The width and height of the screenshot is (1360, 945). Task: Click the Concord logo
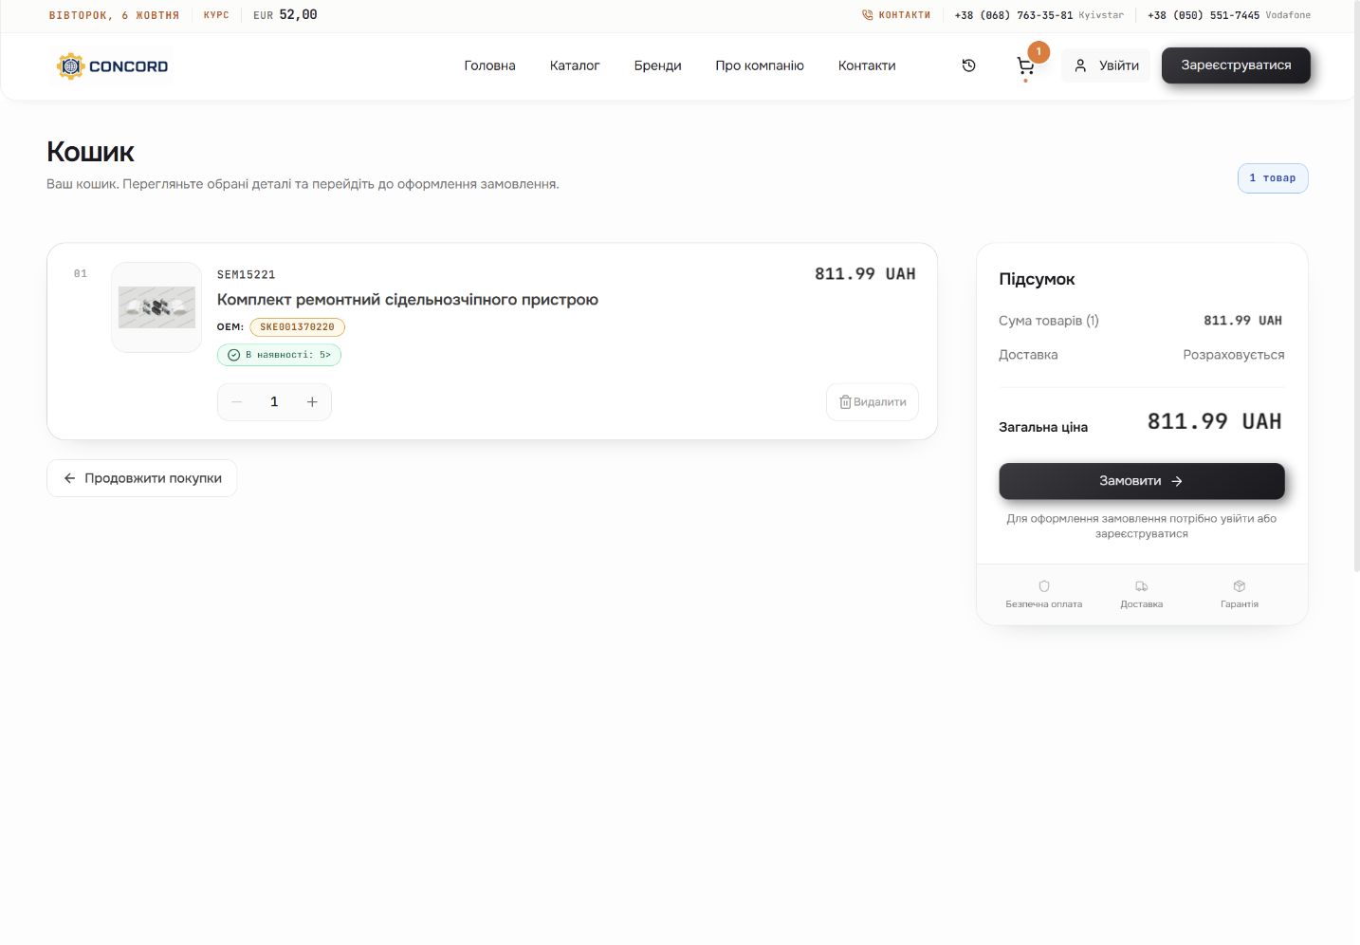point(112,66)
